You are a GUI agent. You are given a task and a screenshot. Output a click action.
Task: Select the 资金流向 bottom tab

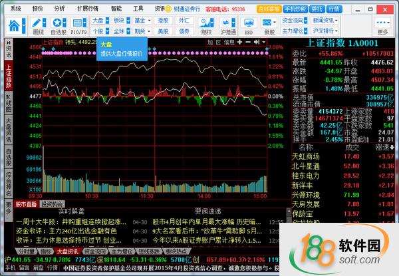(x=94, y=251)
